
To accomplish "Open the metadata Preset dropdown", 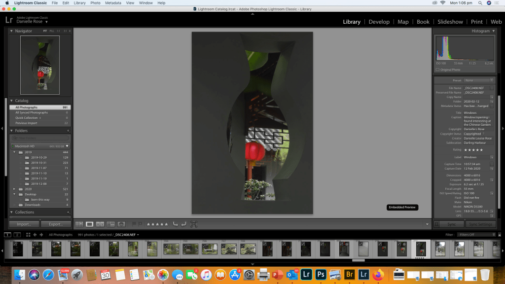I will (x=478, y=80).
